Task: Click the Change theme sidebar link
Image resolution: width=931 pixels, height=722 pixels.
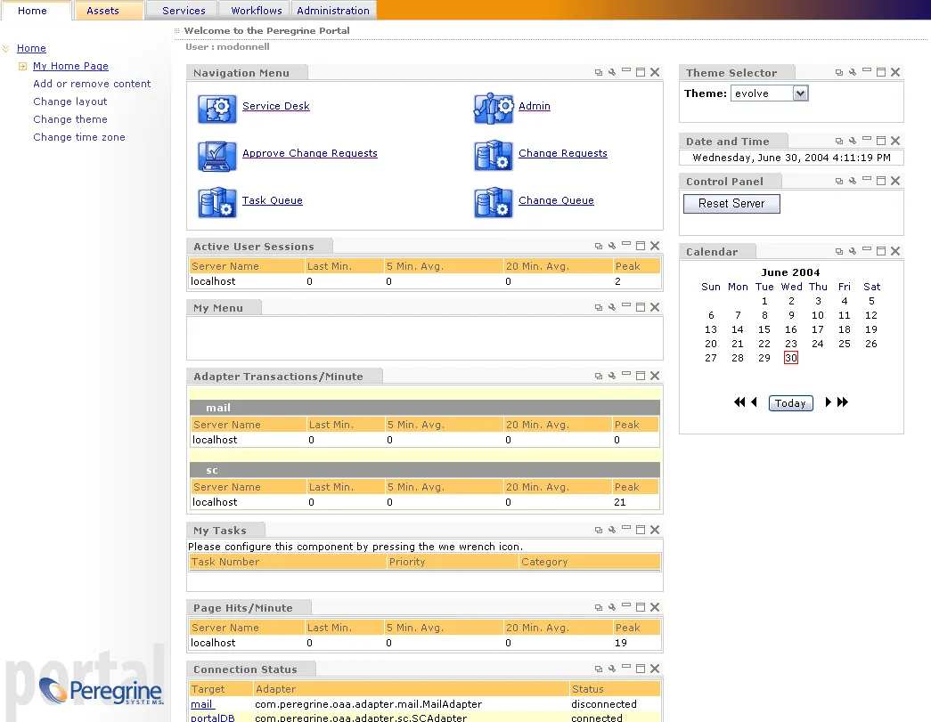Action: click(70, 119)
